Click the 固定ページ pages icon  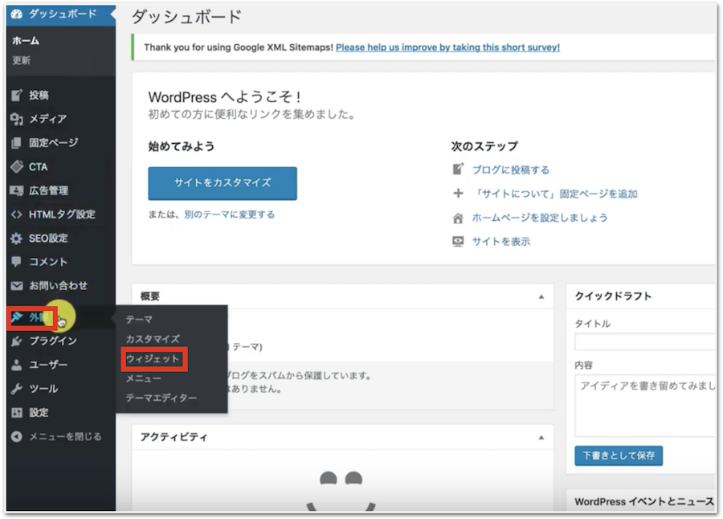(16, 143)
